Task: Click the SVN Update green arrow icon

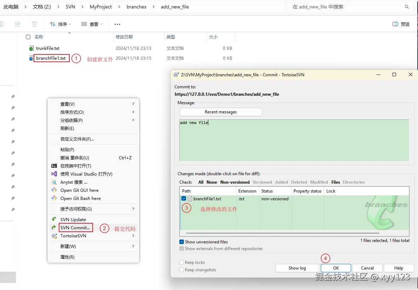Action: point(54,219)
